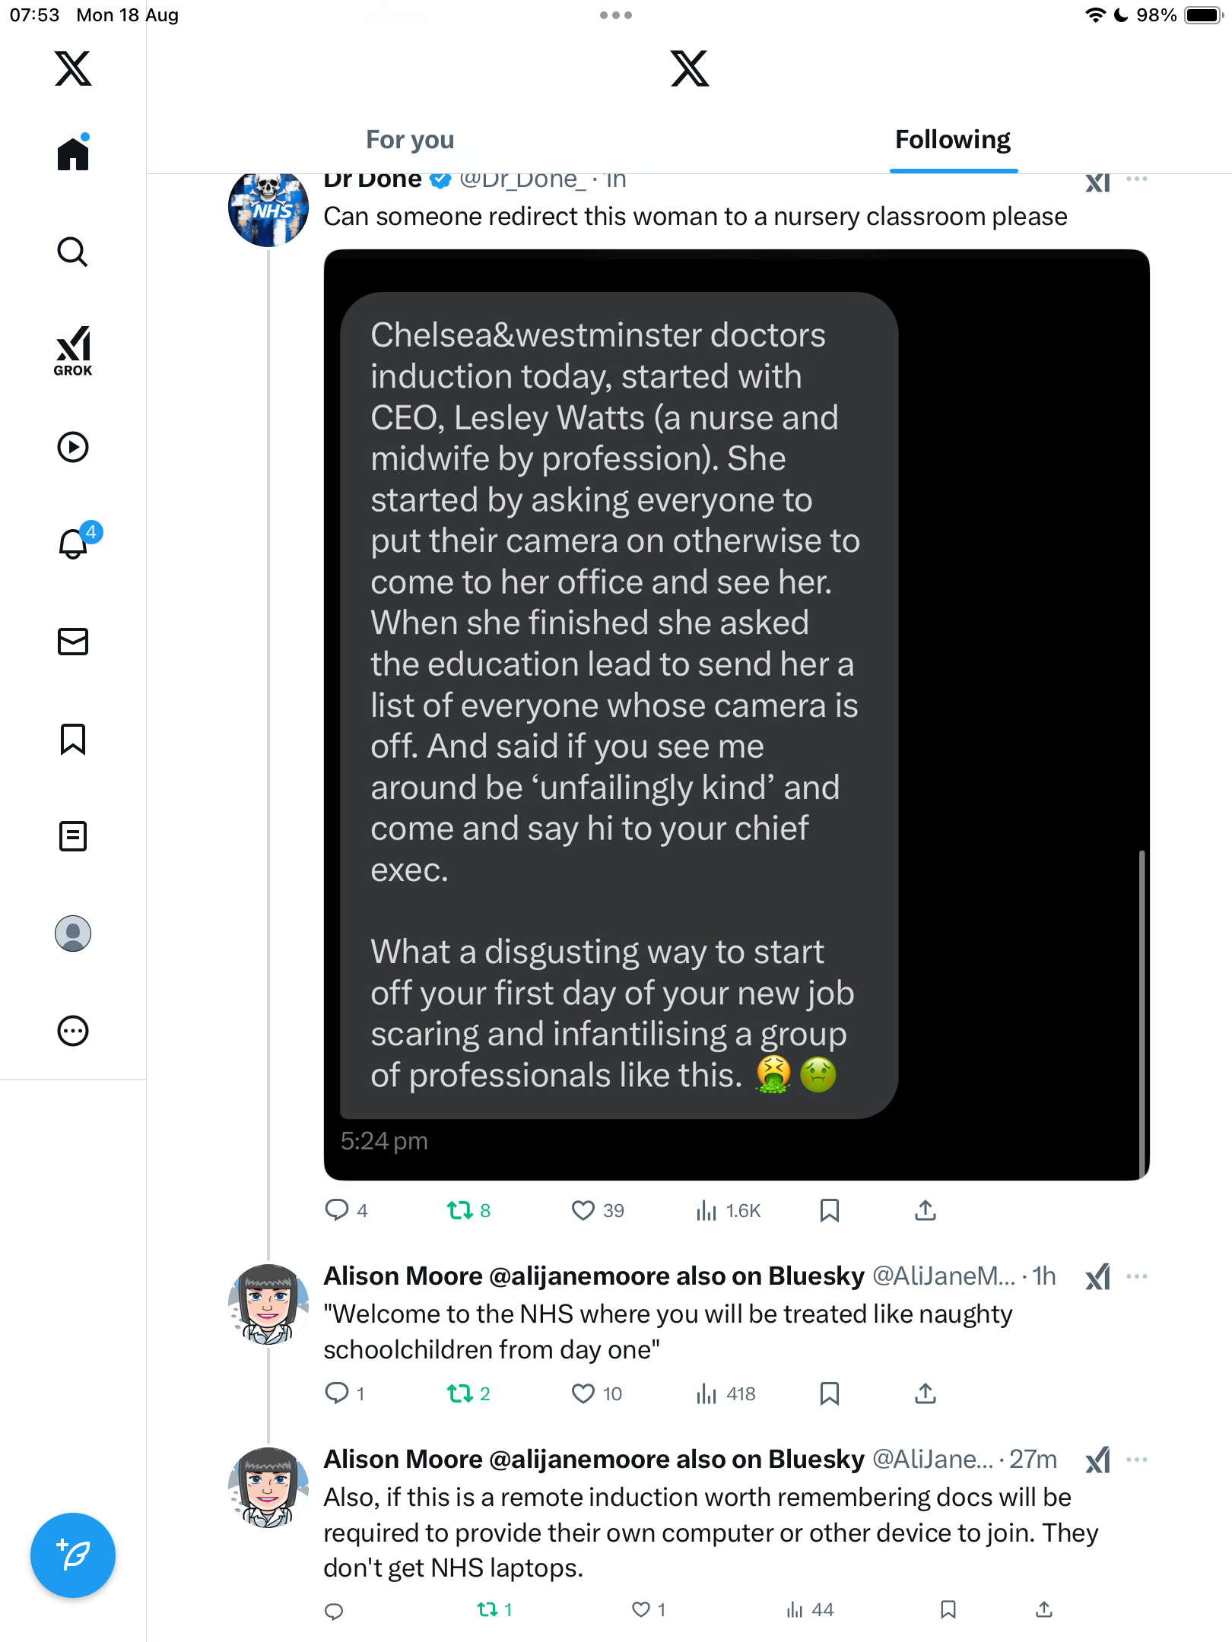This screenshot has width=1232, height=1642.
Task: Switch to the For you tab
Action: 410,140
